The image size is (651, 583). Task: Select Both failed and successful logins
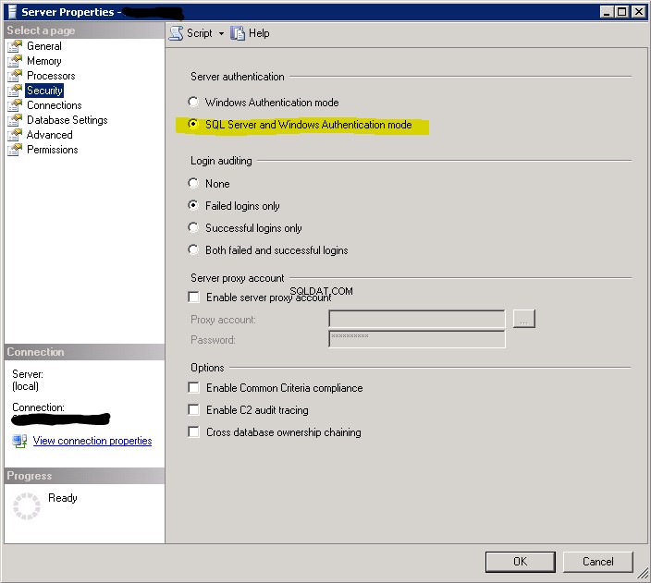point(193,249)
